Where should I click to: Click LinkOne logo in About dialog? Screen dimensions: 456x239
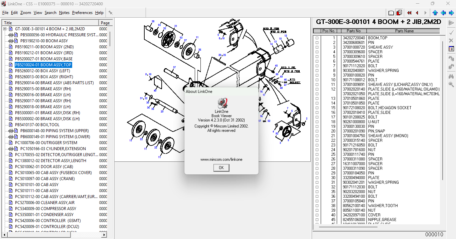click(x=222, y=103)
